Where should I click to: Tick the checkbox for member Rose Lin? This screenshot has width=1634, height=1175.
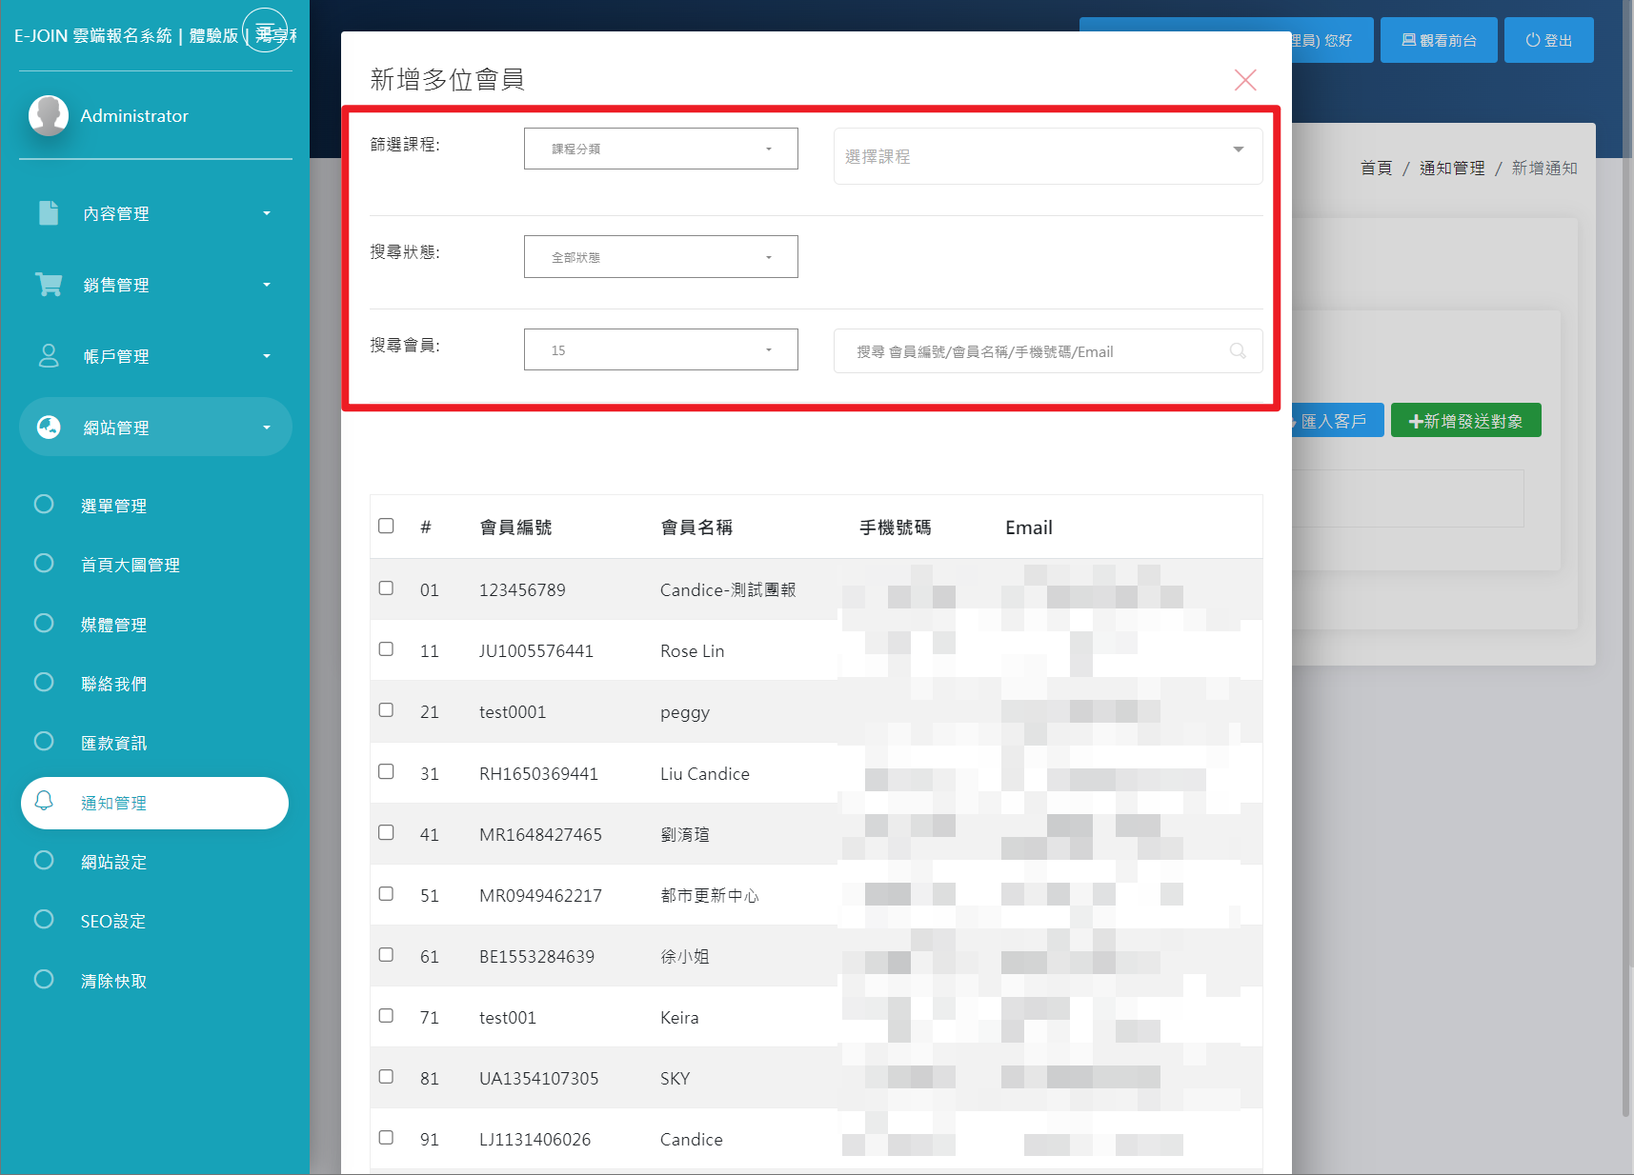pyautogui.click(x=386, y=649)
